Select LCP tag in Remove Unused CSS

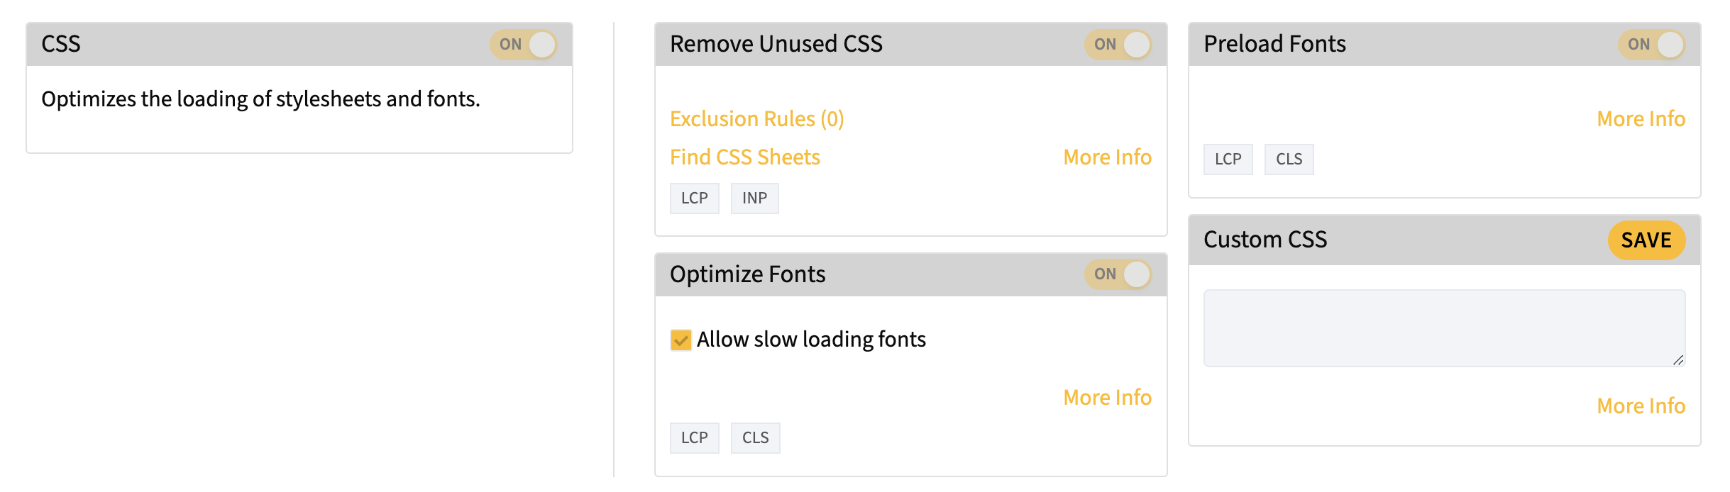coord(695,199)
